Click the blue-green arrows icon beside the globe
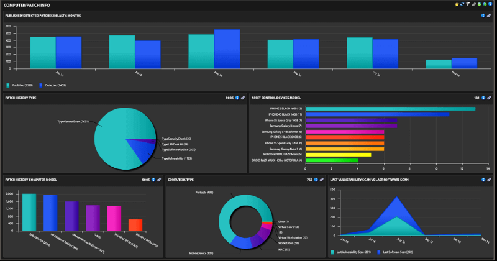This screenshot has height=261, width=497. (x=485, y=4)
